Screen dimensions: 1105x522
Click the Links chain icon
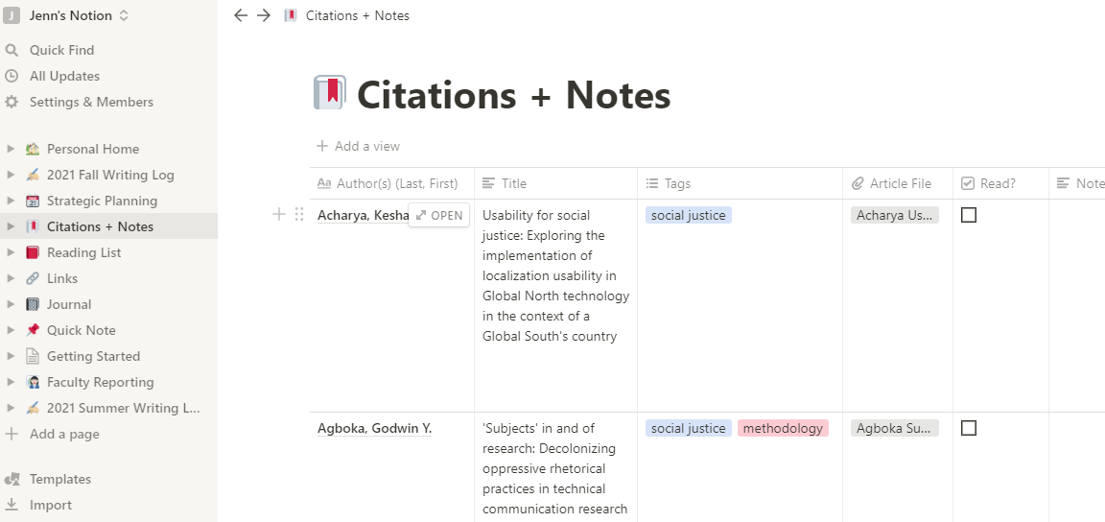pyautogui.click(x=33, y=278)
